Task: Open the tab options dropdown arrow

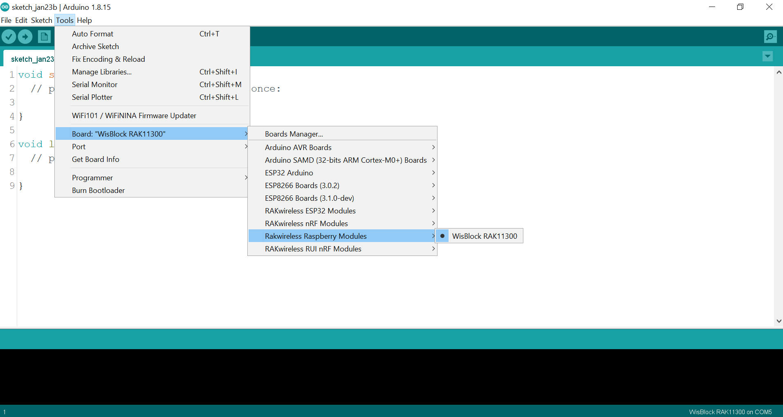Action: coord(768,56)
